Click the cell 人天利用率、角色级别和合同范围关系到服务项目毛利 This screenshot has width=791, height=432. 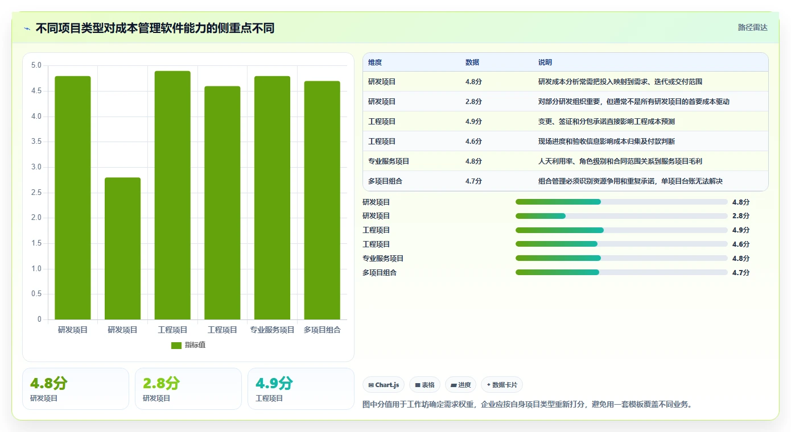tap(620, 161)
